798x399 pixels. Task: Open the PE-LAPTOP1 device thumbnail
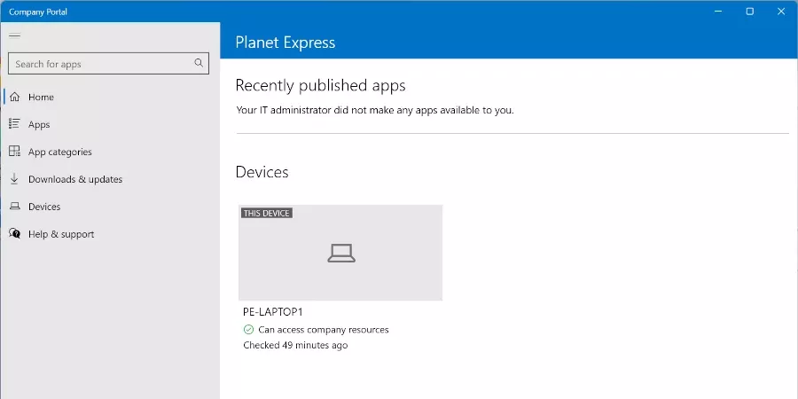[340, 254]
